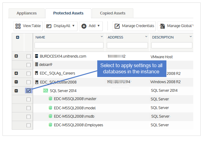Check the EDC_SQLAg_Careers checkbox

28,74
